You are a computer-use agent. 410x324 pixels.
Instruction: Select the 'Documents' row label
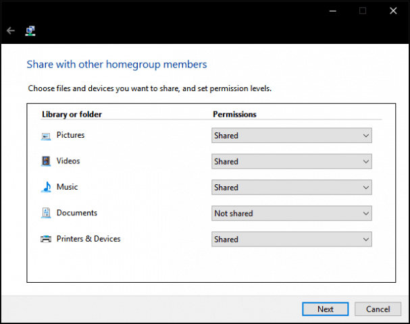tap(77, 213)
